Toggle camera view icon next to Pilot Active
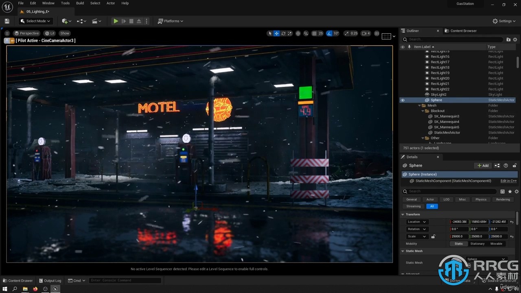This screenshot has width=521, height=293. (13, 41)
